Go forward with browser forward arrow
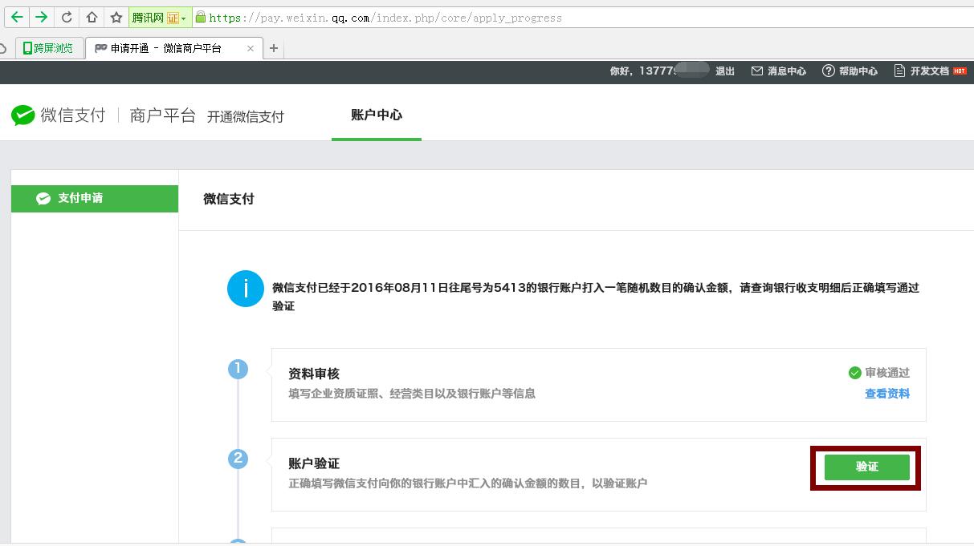This screenshot has height=546, width=974. [41, 17]
